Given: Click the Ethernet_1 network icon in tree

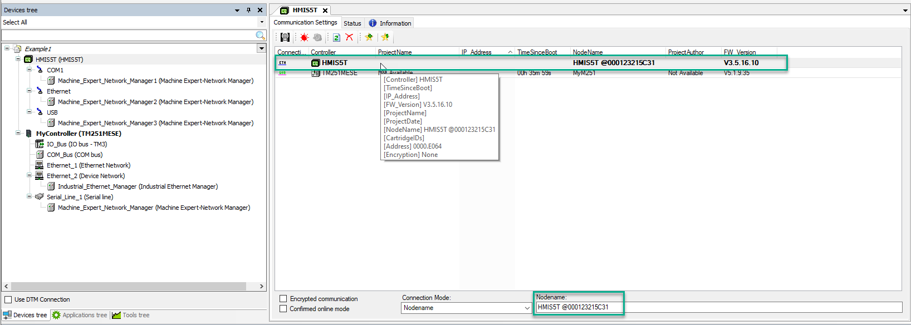Looking at the screenshot, I should click(x=40, y=165).
